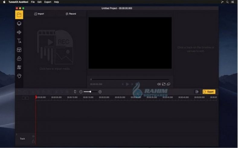Open Spotlight search in menu bar
The image size is (238, 148).
point(227,2)
